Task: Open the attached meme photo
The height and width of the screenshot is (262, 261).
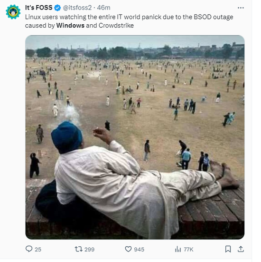Action: 135,137
